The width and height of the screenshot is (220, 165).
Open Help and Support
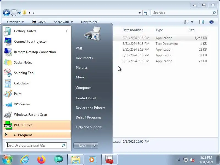click(x=89, y=127)
